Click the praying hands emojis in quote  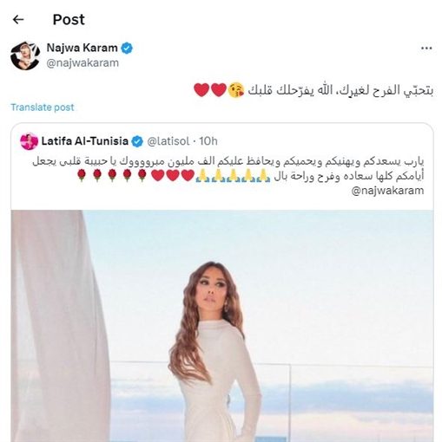coord(233,176)
